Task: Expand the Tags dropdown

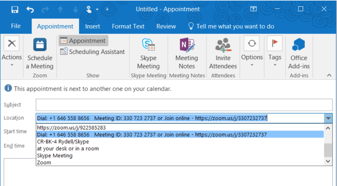Action: pyautogui.click(x=275, y=52)
